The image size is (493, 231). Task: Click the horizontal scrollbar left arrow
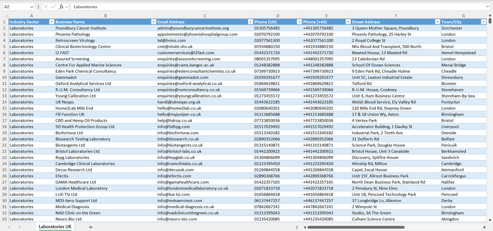point(304,227)
